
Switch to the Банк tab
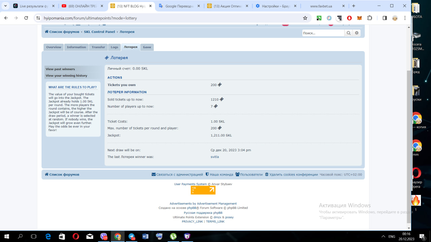[x=147, y=47]
